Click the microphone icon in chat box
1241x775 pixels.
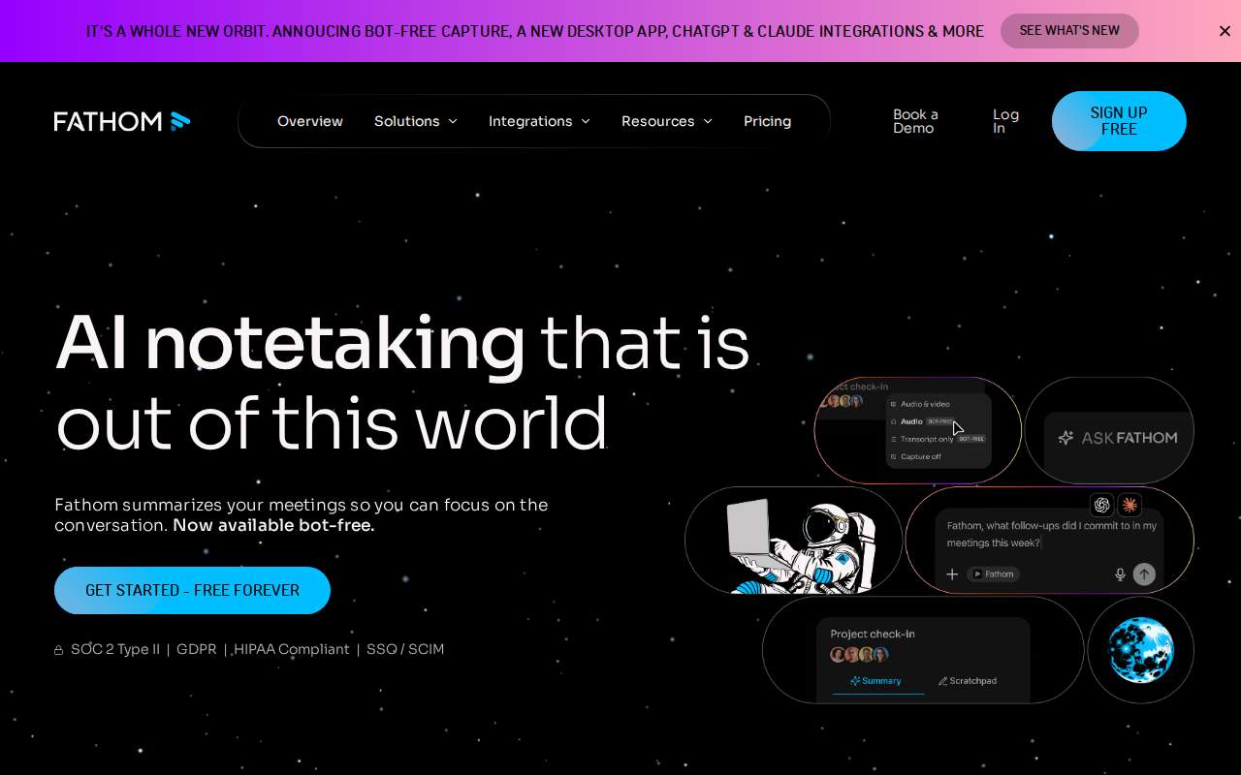1120,574
